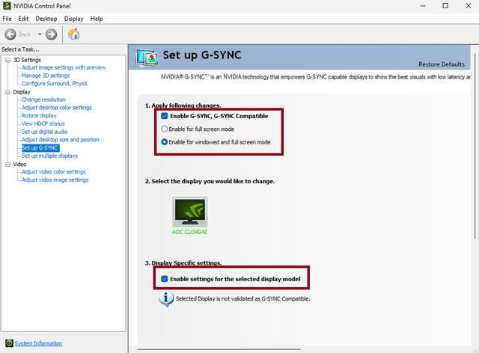This screenshot has width=479, height=353.
Task: Open Adjust video color settings
Action: pos(53,172)
